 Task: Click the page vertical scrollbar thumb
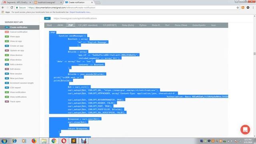point(254,54)
